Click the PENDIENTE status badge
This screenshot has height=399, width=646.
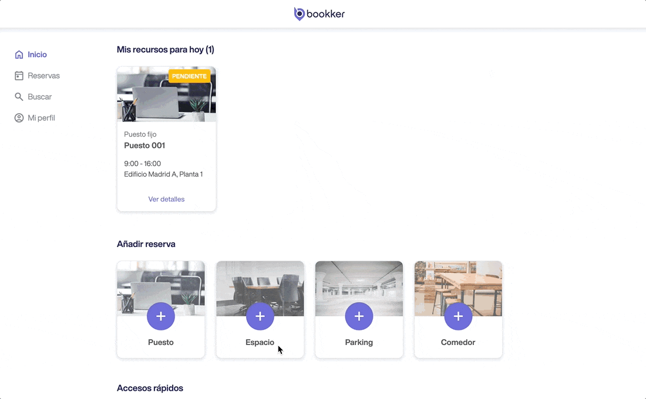[x=189, y=76]
